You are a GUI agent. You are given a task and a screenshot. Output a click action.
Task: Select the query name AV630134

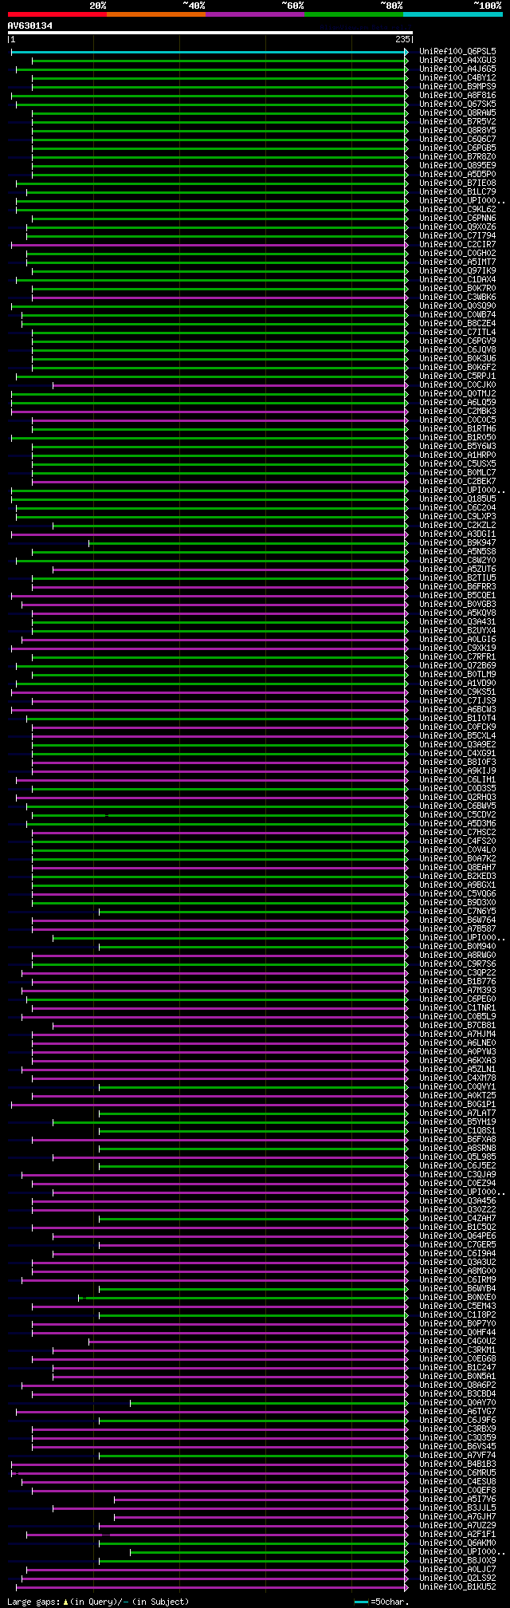(x=30, y=26)
